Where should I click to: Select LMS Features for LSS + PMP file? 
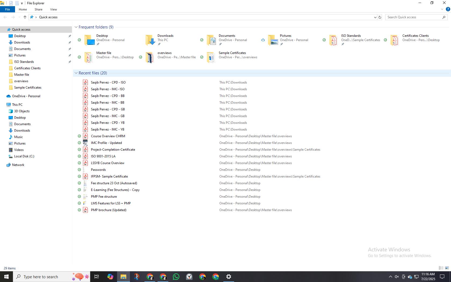(x=111, y=203)
